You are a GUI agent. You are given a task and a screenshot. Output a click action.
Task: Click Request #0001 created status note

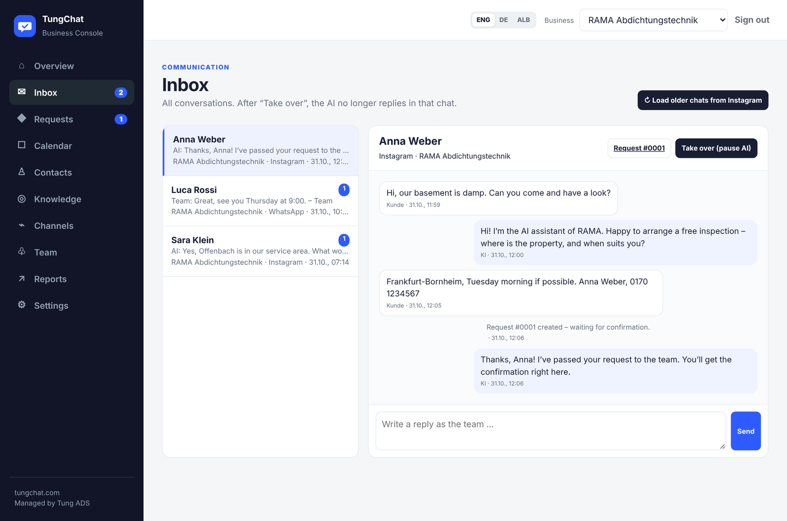tap(568, 327)
